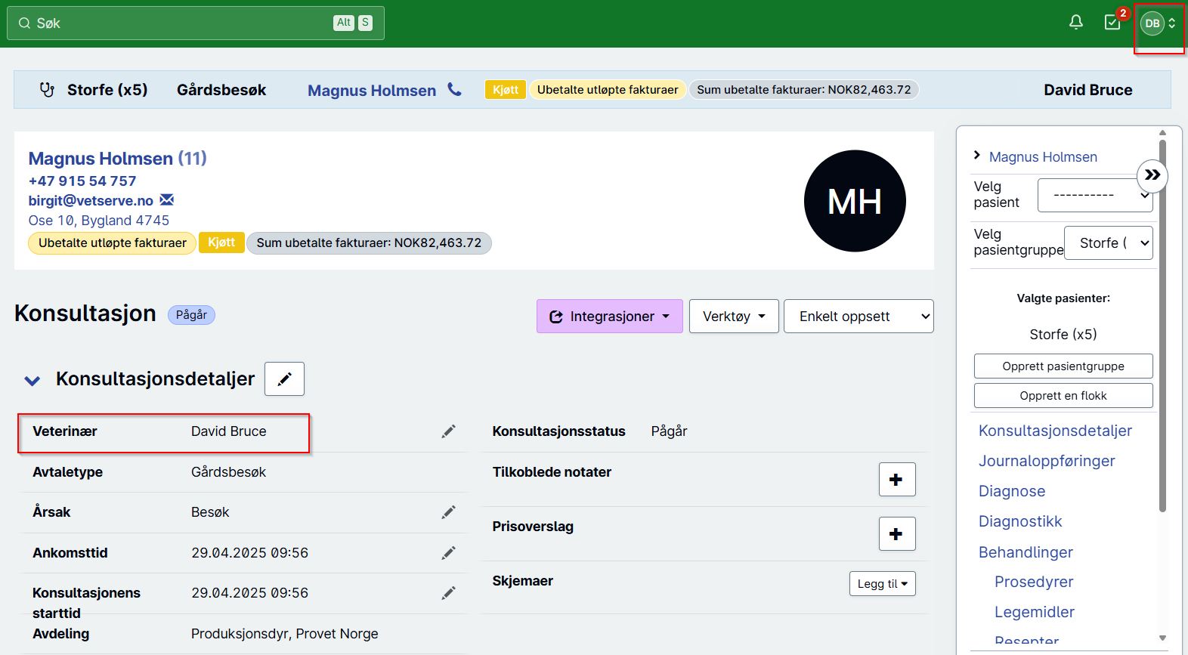Select the Veterinær value David Bruce
The width and height of the screenshot is (1188, 655).
coord(228,431)
